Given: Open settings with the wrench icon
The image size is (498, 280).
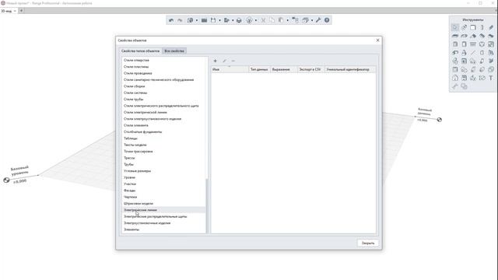Looking at the screenshot, I should (318, 20).
